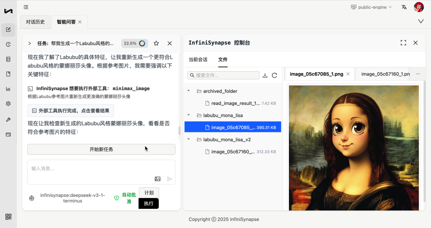Click the robot model icon

click(32, 198)
